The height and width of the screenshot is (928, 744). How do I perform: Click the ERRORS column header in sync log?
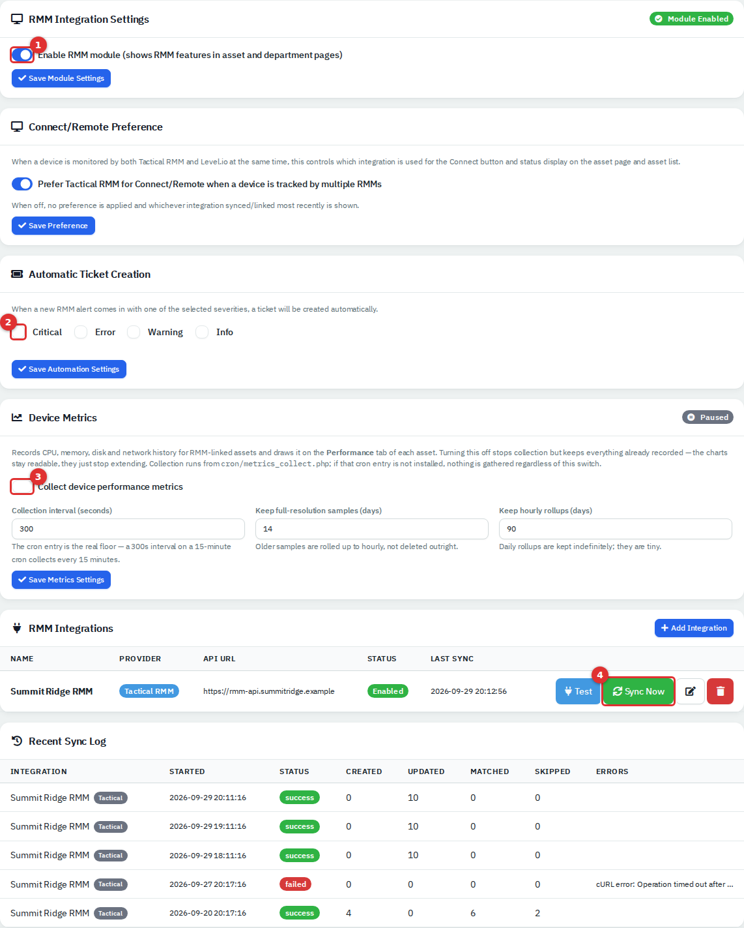pos(612,771)
